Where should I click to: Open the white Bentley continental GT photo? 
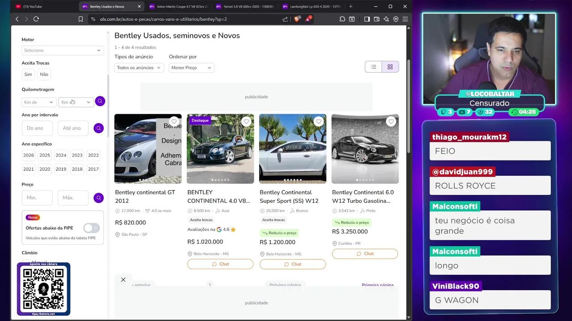pos(148,148)
